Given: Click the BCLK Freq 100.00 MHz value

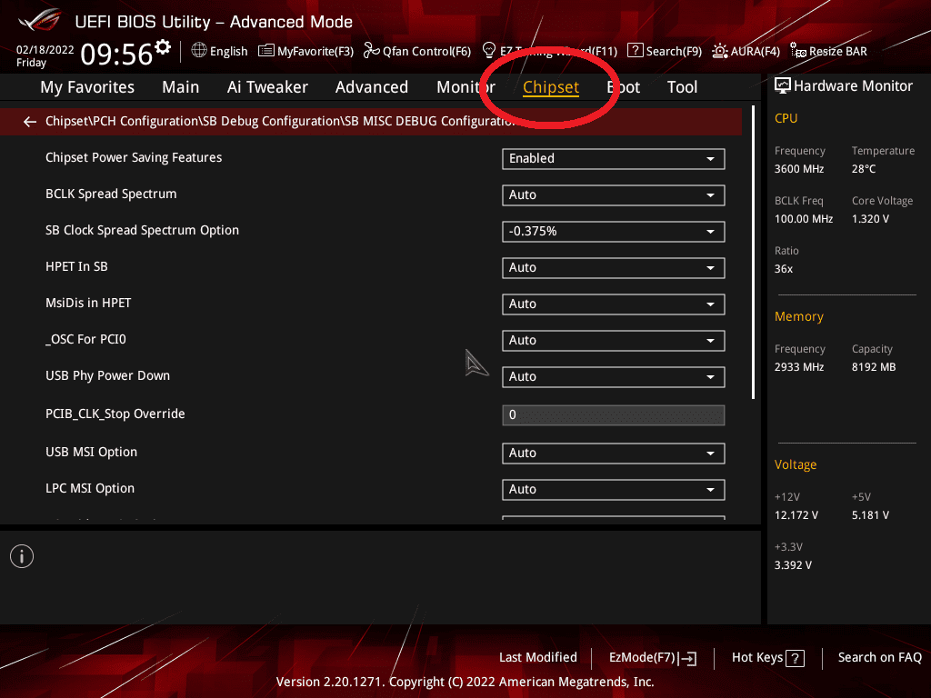Looking at the screenshot, I should pos(804,219).
